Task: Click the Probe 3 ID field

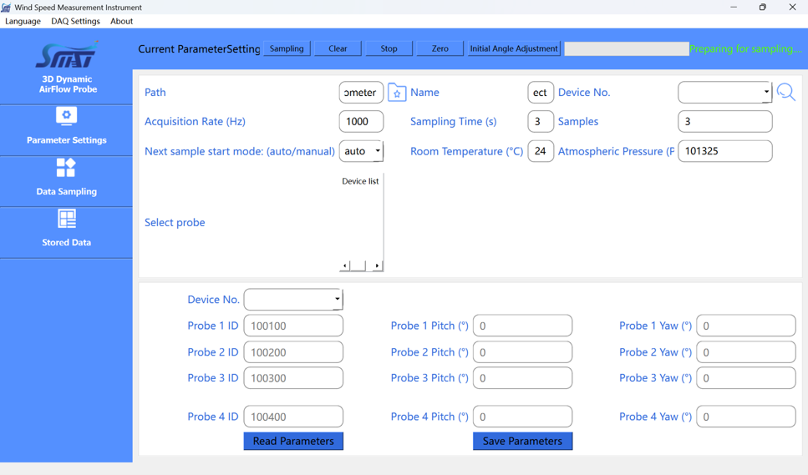Action: click(293, 377)
